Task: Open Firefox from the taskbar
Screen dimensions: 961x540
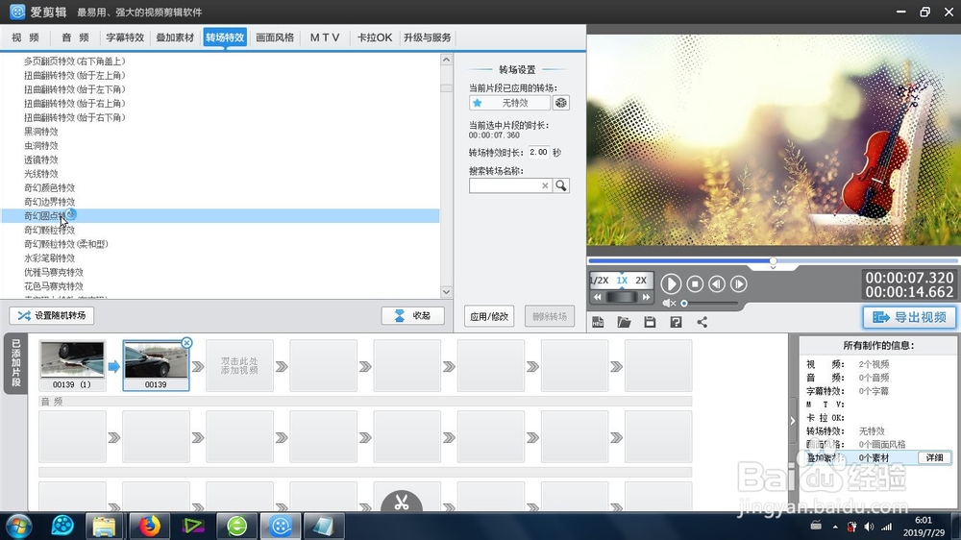Action: 149,526
